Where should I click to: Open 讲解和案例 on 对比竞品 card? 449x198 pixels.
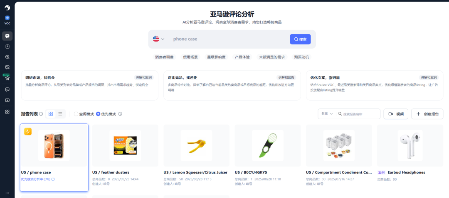tap(286, 77)
